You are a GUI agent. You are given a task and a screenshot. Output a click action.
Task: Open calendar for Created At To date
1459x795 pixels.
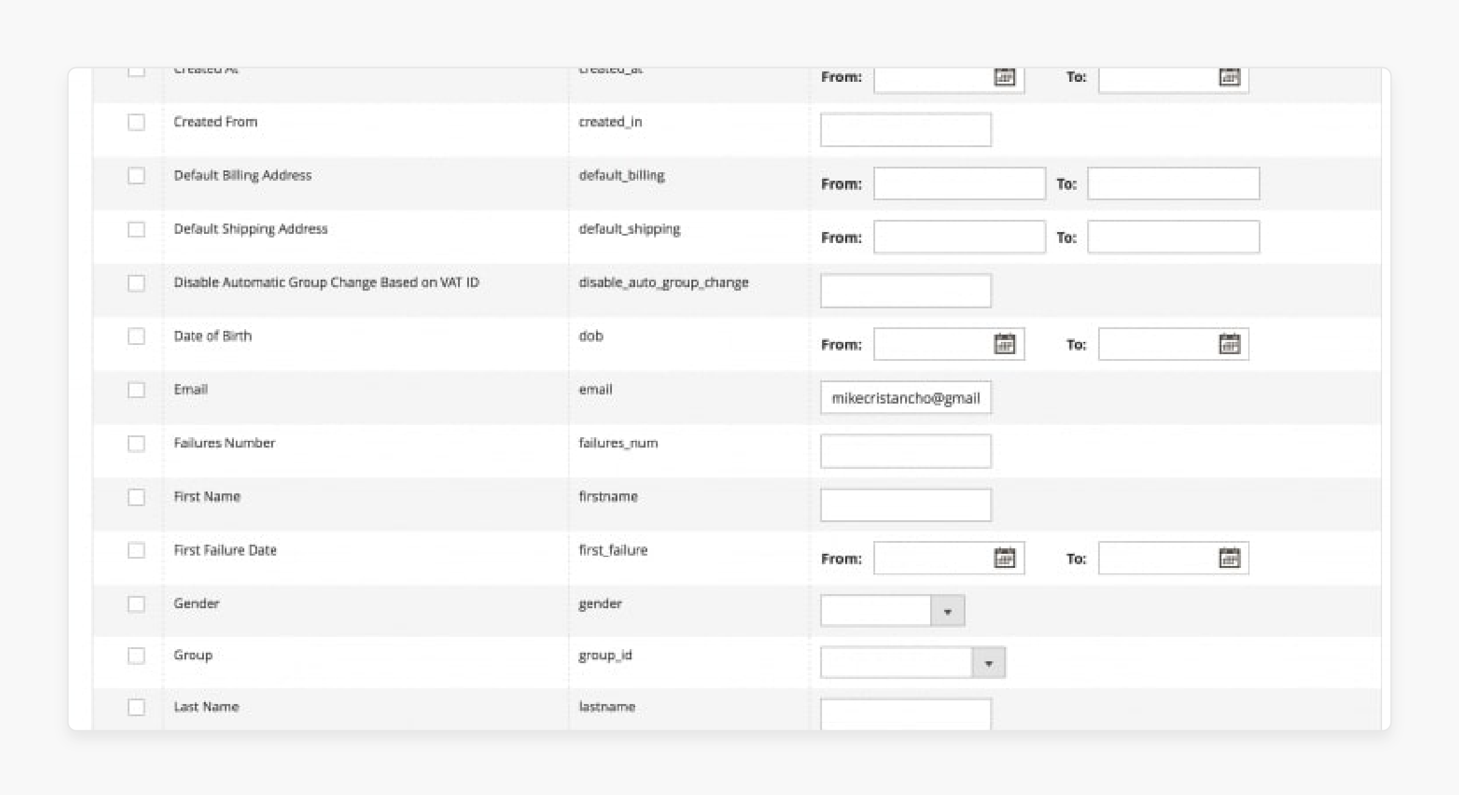pyautogui.click(x=1229, y=77)
